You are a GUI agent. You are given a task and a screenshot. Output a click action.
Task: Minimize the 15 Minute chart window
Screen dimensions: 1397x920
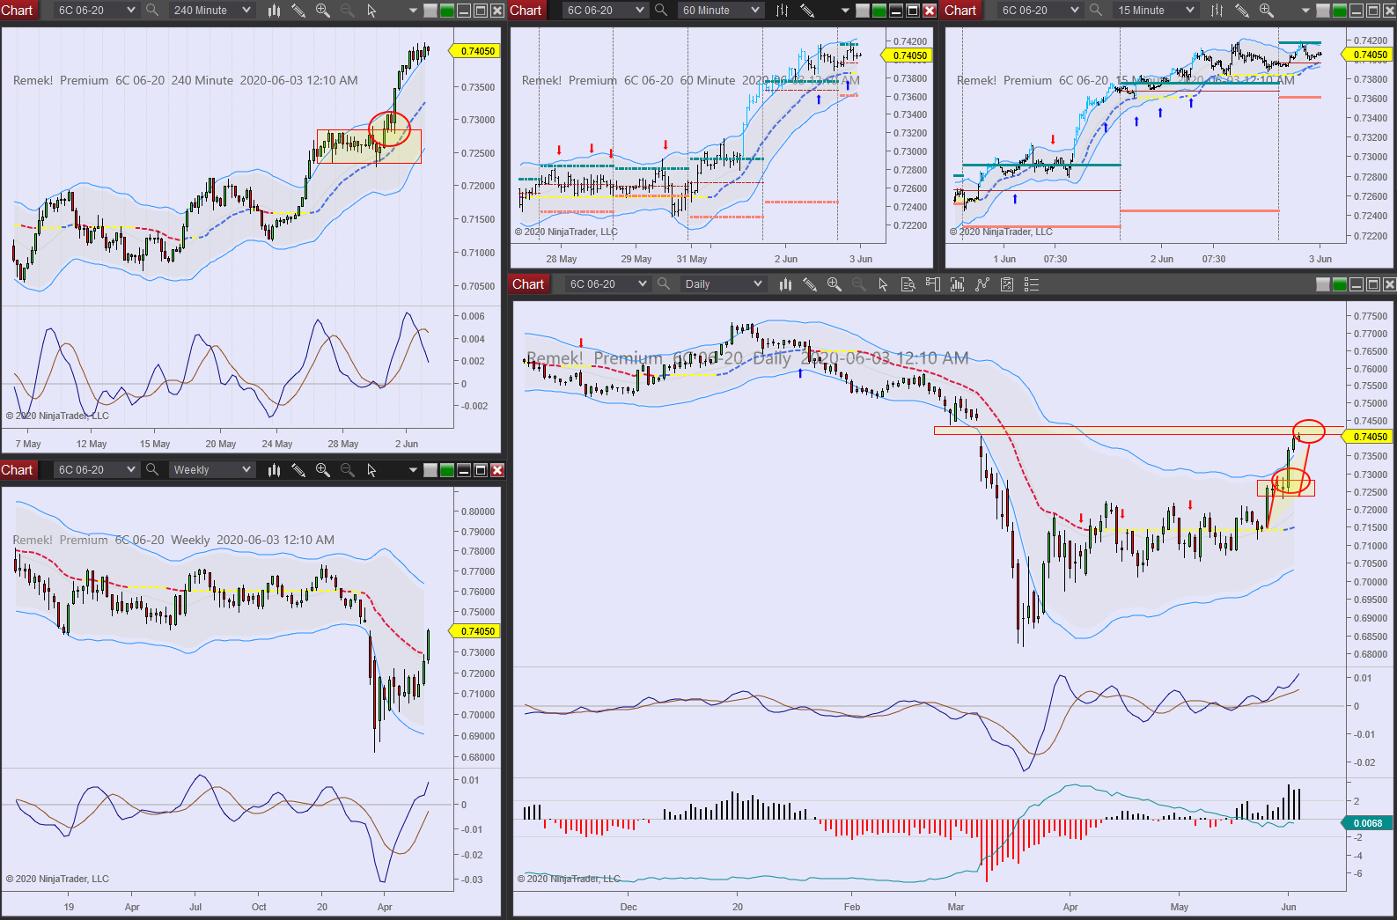[1357, 11]
